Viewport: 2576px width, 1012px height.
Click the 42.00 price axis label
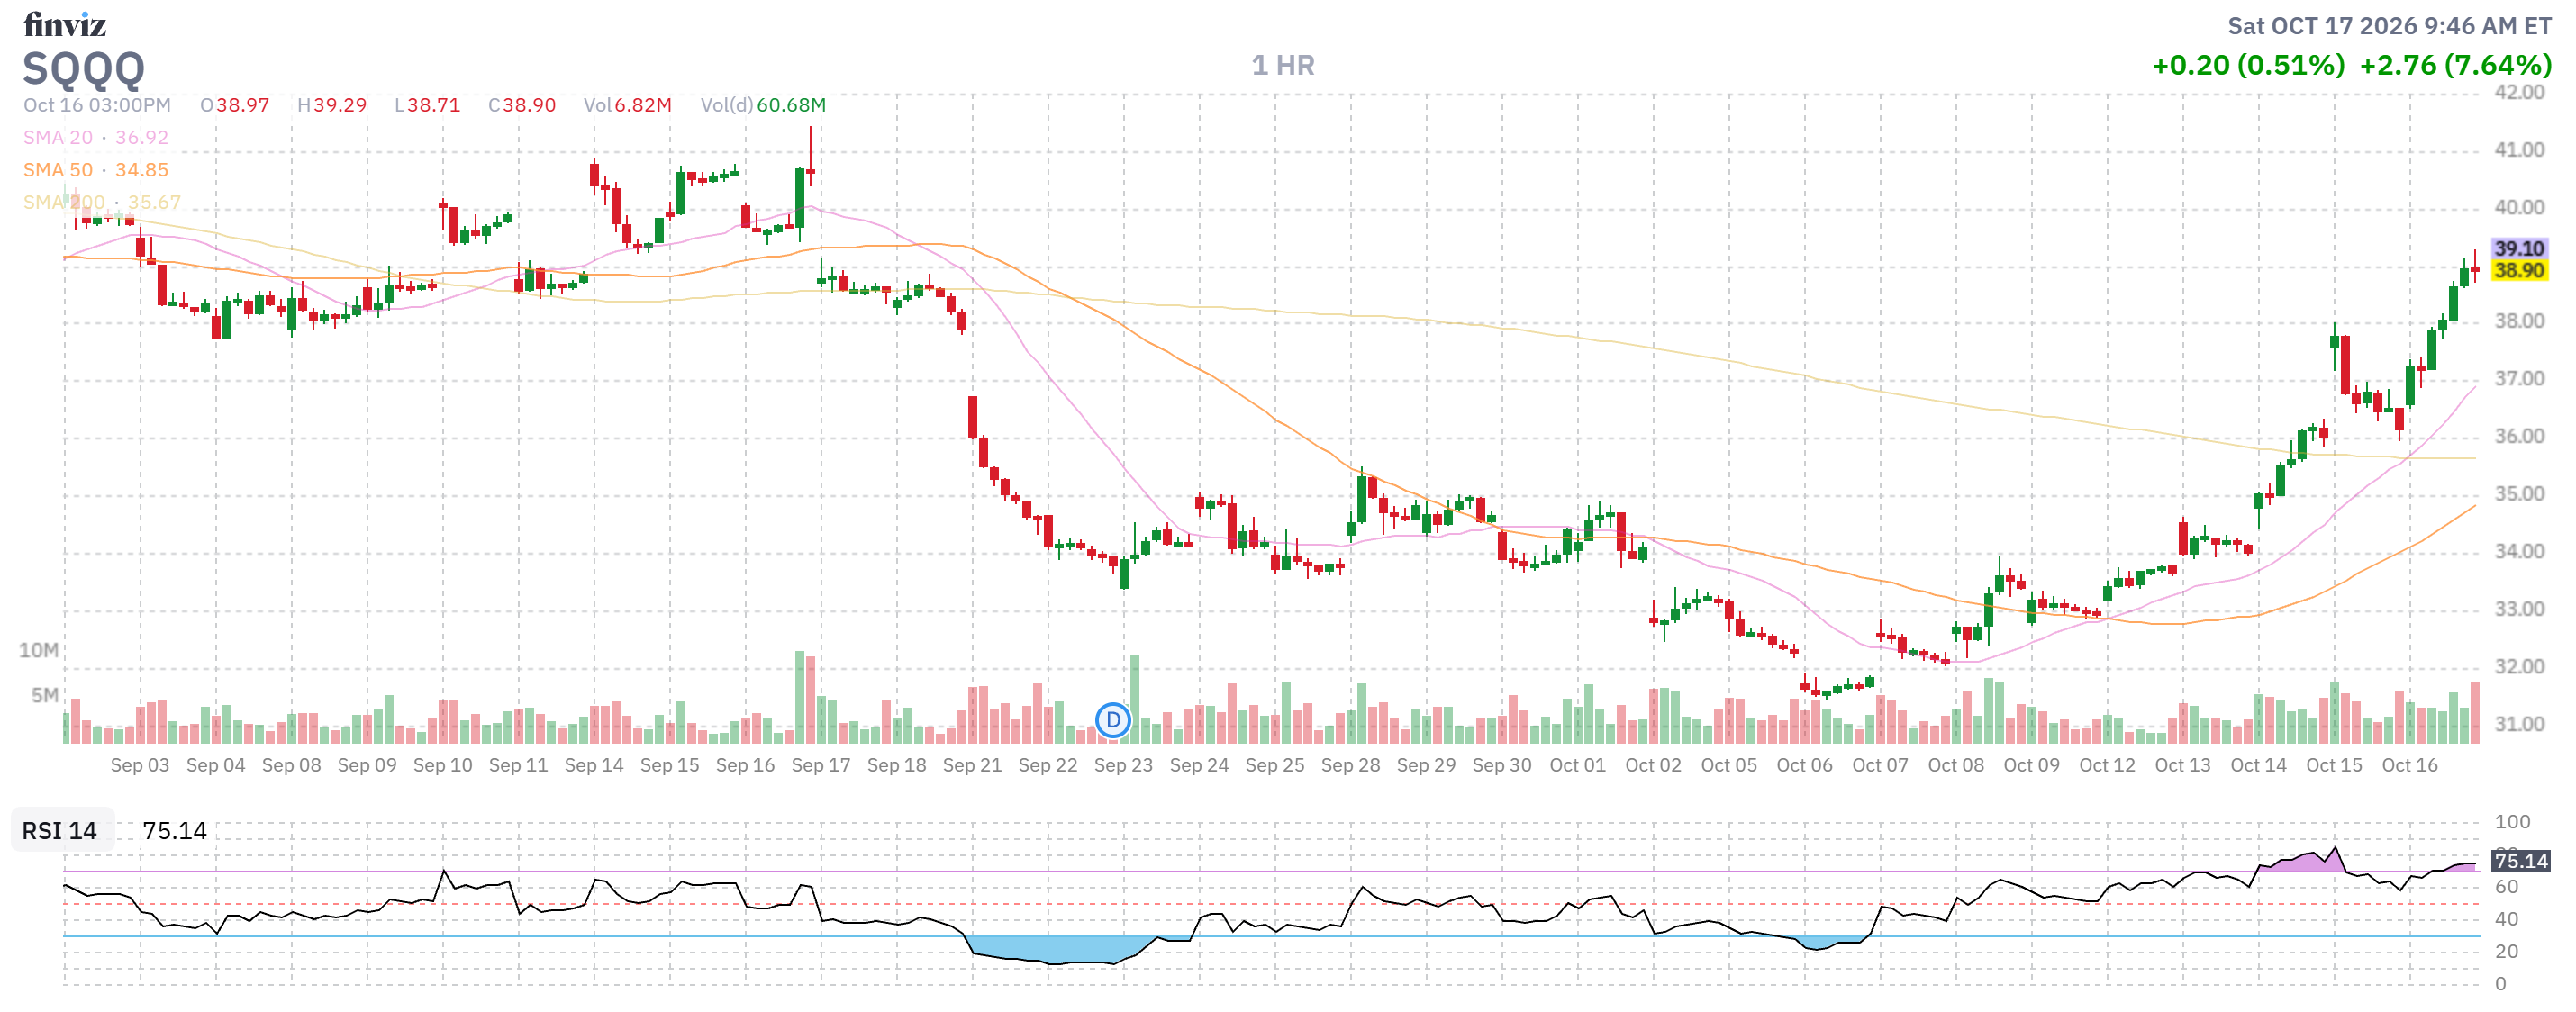pos(2519,92)
